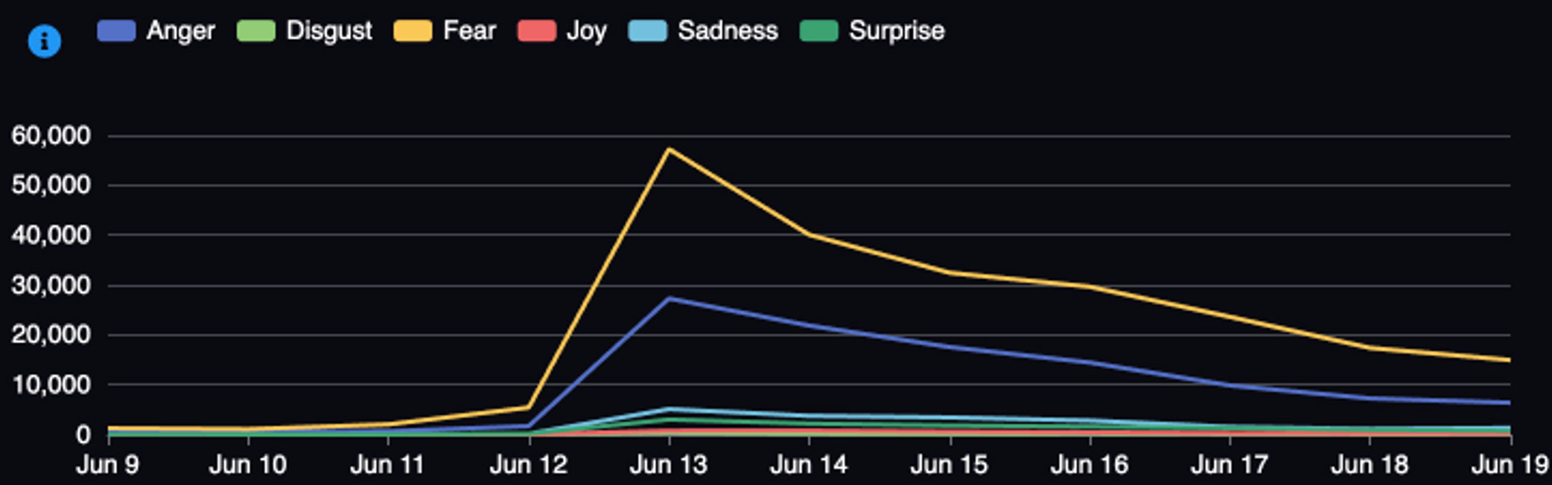Click the light blue Sadness swatch

point(648,30)
